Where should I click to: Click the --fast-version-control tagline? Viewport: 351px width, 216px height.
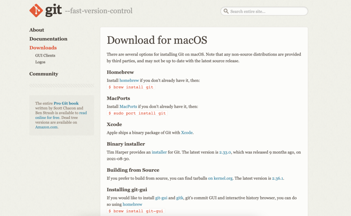point(99,11)
